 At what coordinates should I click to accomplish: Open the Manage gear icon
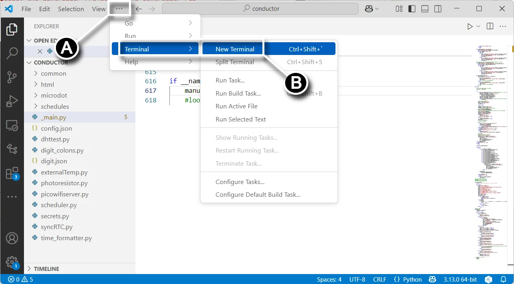(x=12, y=262)
